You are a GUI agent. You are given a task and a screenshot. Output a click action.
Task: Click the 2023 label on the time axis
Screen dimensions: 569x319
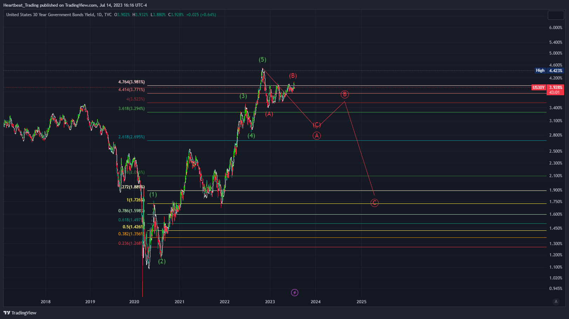click(x=270, y=301)
